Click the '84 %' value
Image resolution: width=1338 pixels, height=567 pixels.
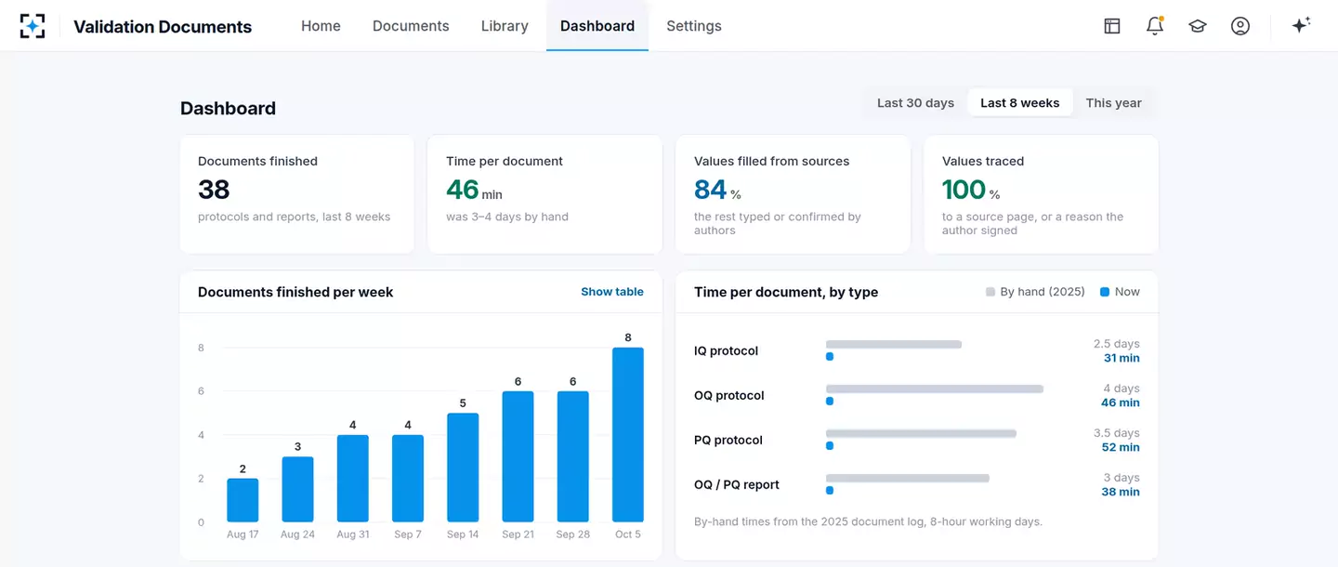(x=717, y=190)
